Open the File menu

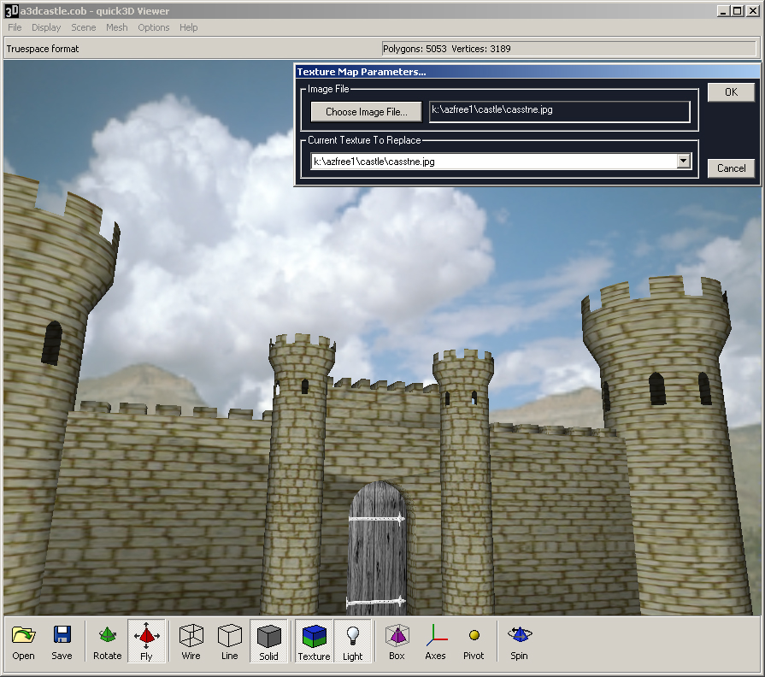[x=15, y=27]
